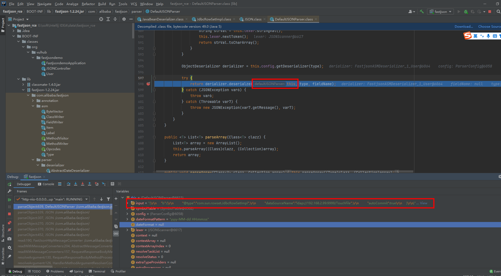Select the JSONController class in the tree
The width and height of the screenshot is (501, 276).
coord(58,68)
